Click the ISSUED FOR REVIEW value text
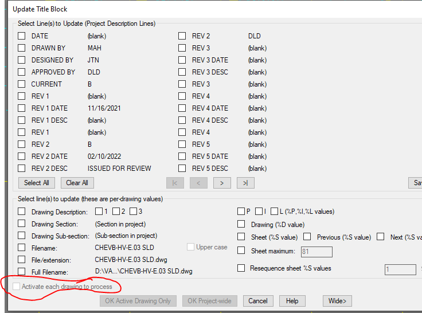 point(119,168)
